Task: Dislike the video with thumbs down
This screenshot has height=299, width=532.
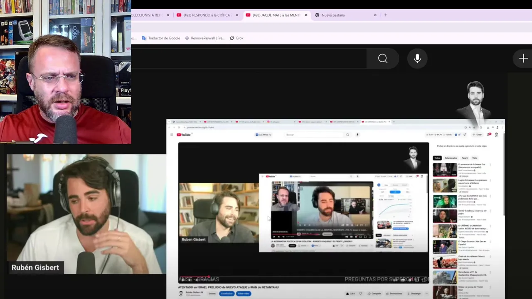Action: tap(360, 294)
